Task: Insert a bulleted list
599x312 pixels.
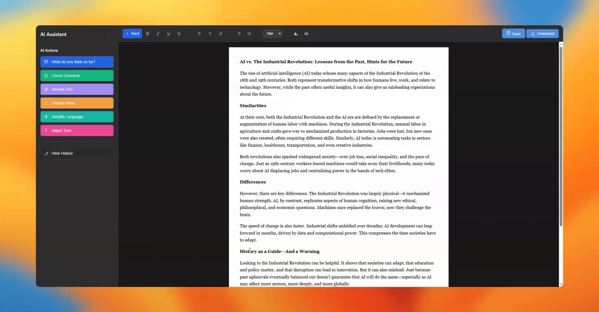Action: pyautogui.click(x=239, y=34)
